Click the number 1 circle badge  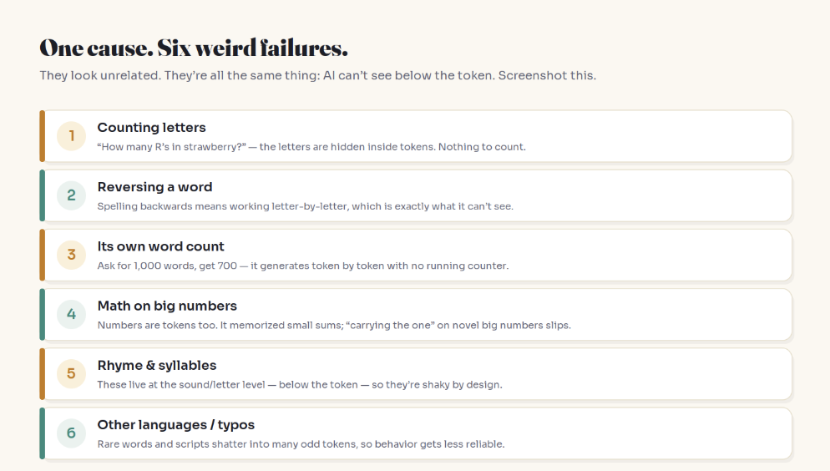pyautogui.click(x=72, y=136)
